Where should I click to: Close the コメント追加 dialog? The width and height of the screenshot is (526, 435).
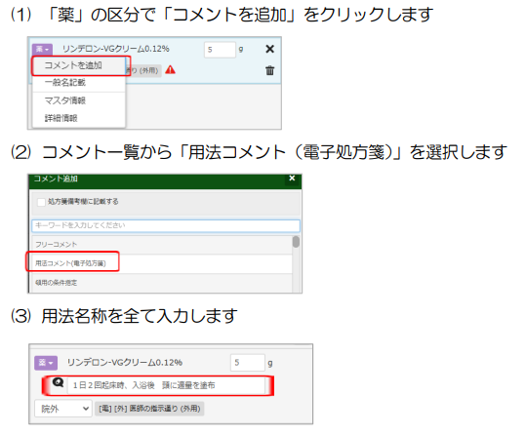pos(292,178)
